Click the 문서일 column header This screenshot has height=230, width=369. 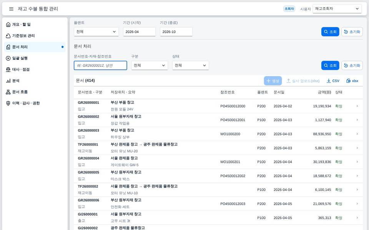coord(279,92)
